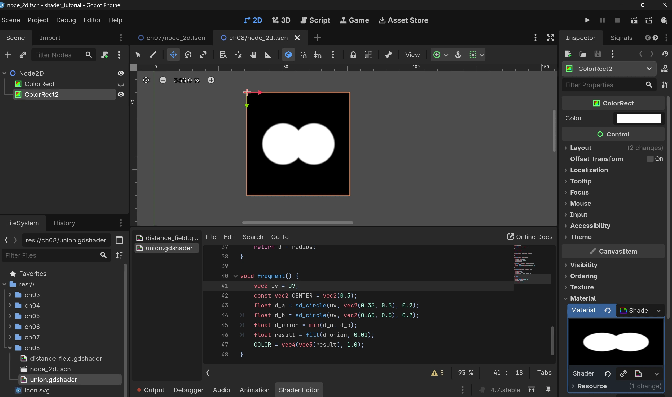Activate the Scale Mode tool
This screenshot has height=397, width=672.
pos(203,55)
